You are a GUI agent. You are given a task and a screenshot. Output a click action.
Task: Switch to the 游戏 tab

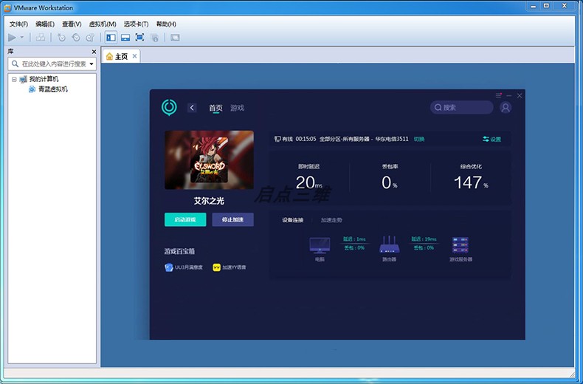(x=237, y=108)
